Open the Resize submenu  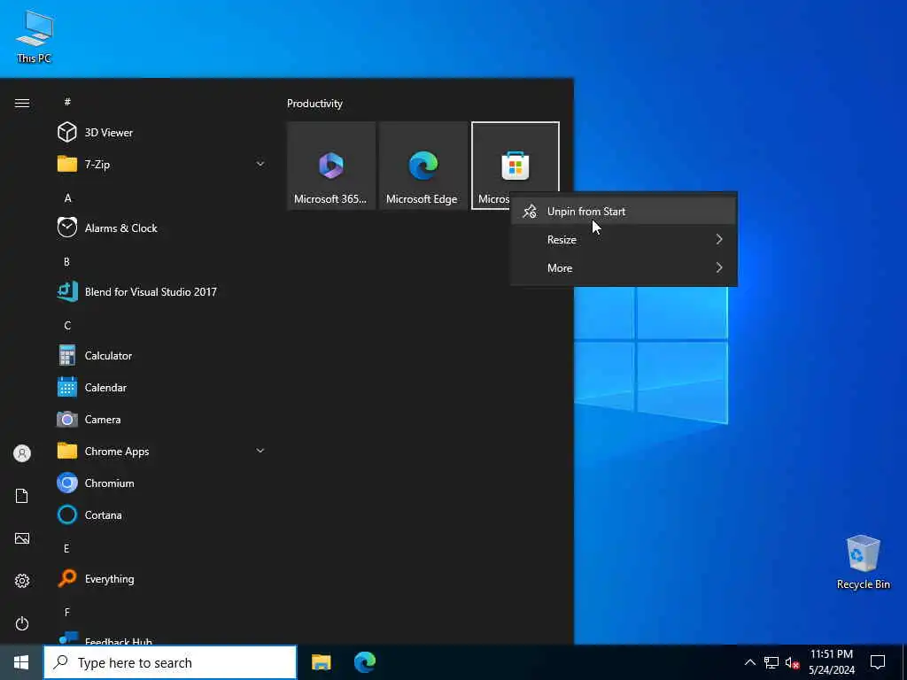pyautogui.click(x=624, y=239)
